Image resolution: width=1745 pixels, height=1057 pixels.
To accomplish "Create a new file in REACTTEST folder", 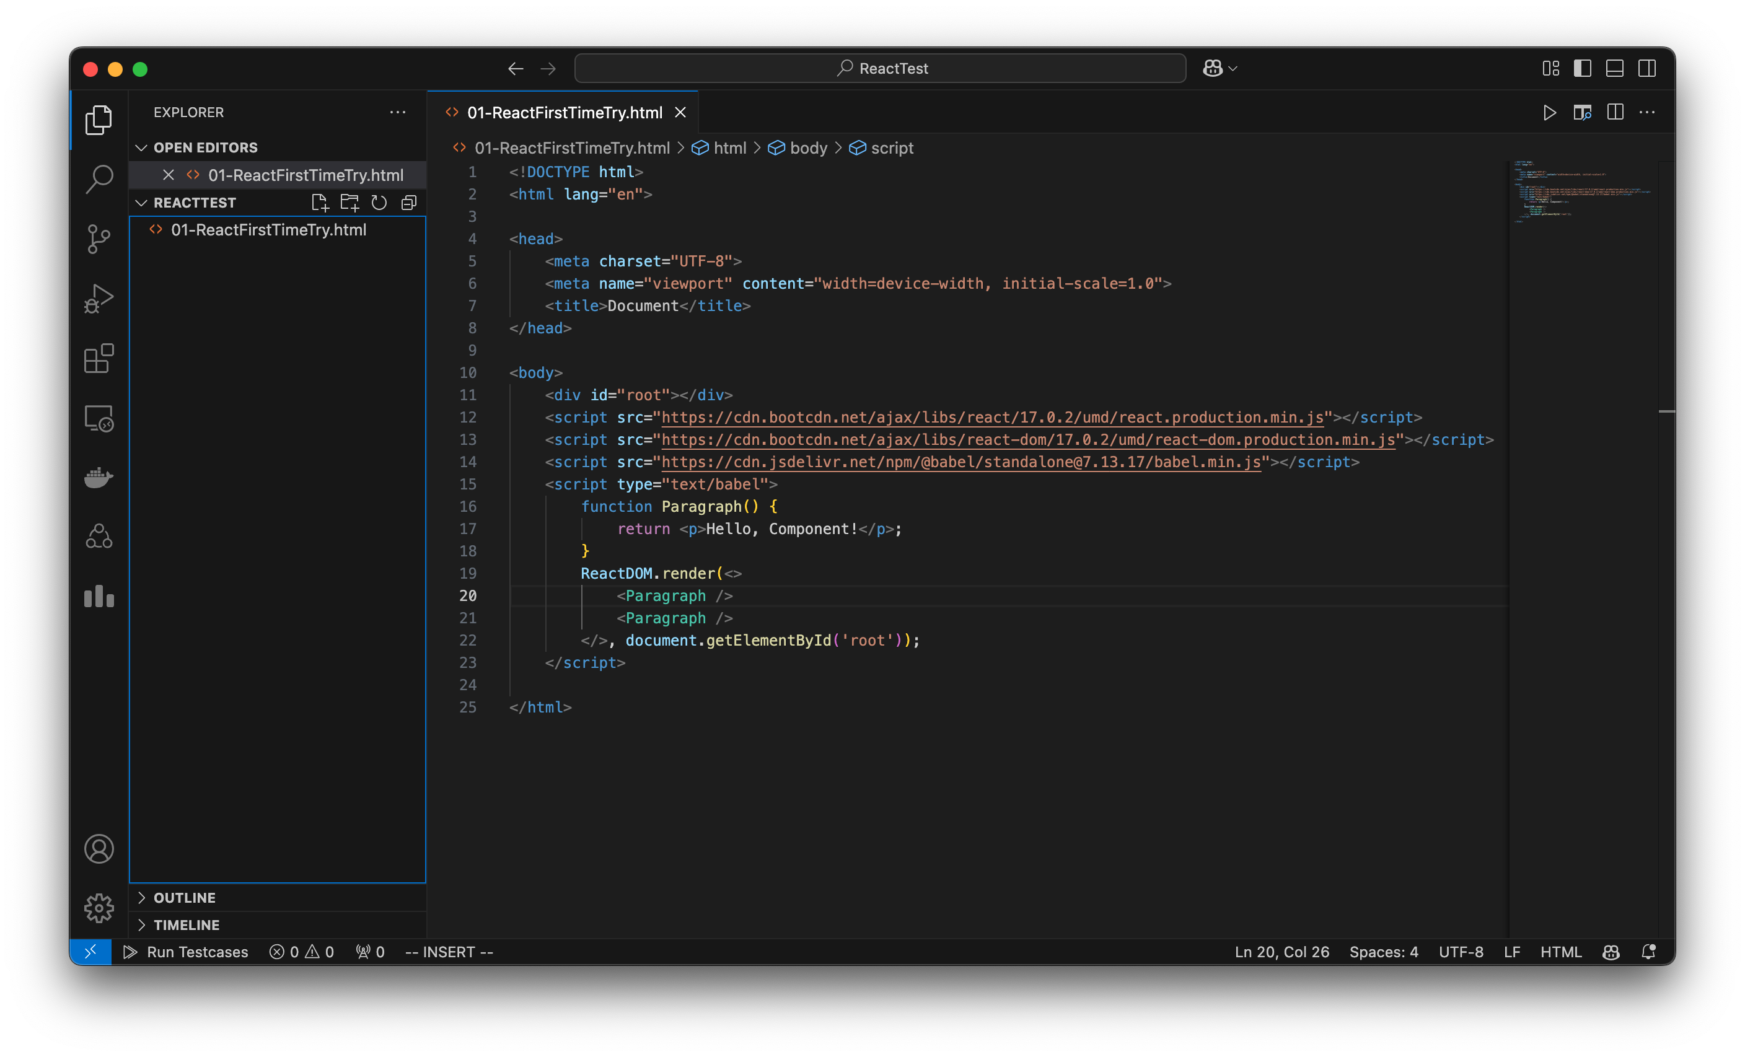I will (319, 203).
